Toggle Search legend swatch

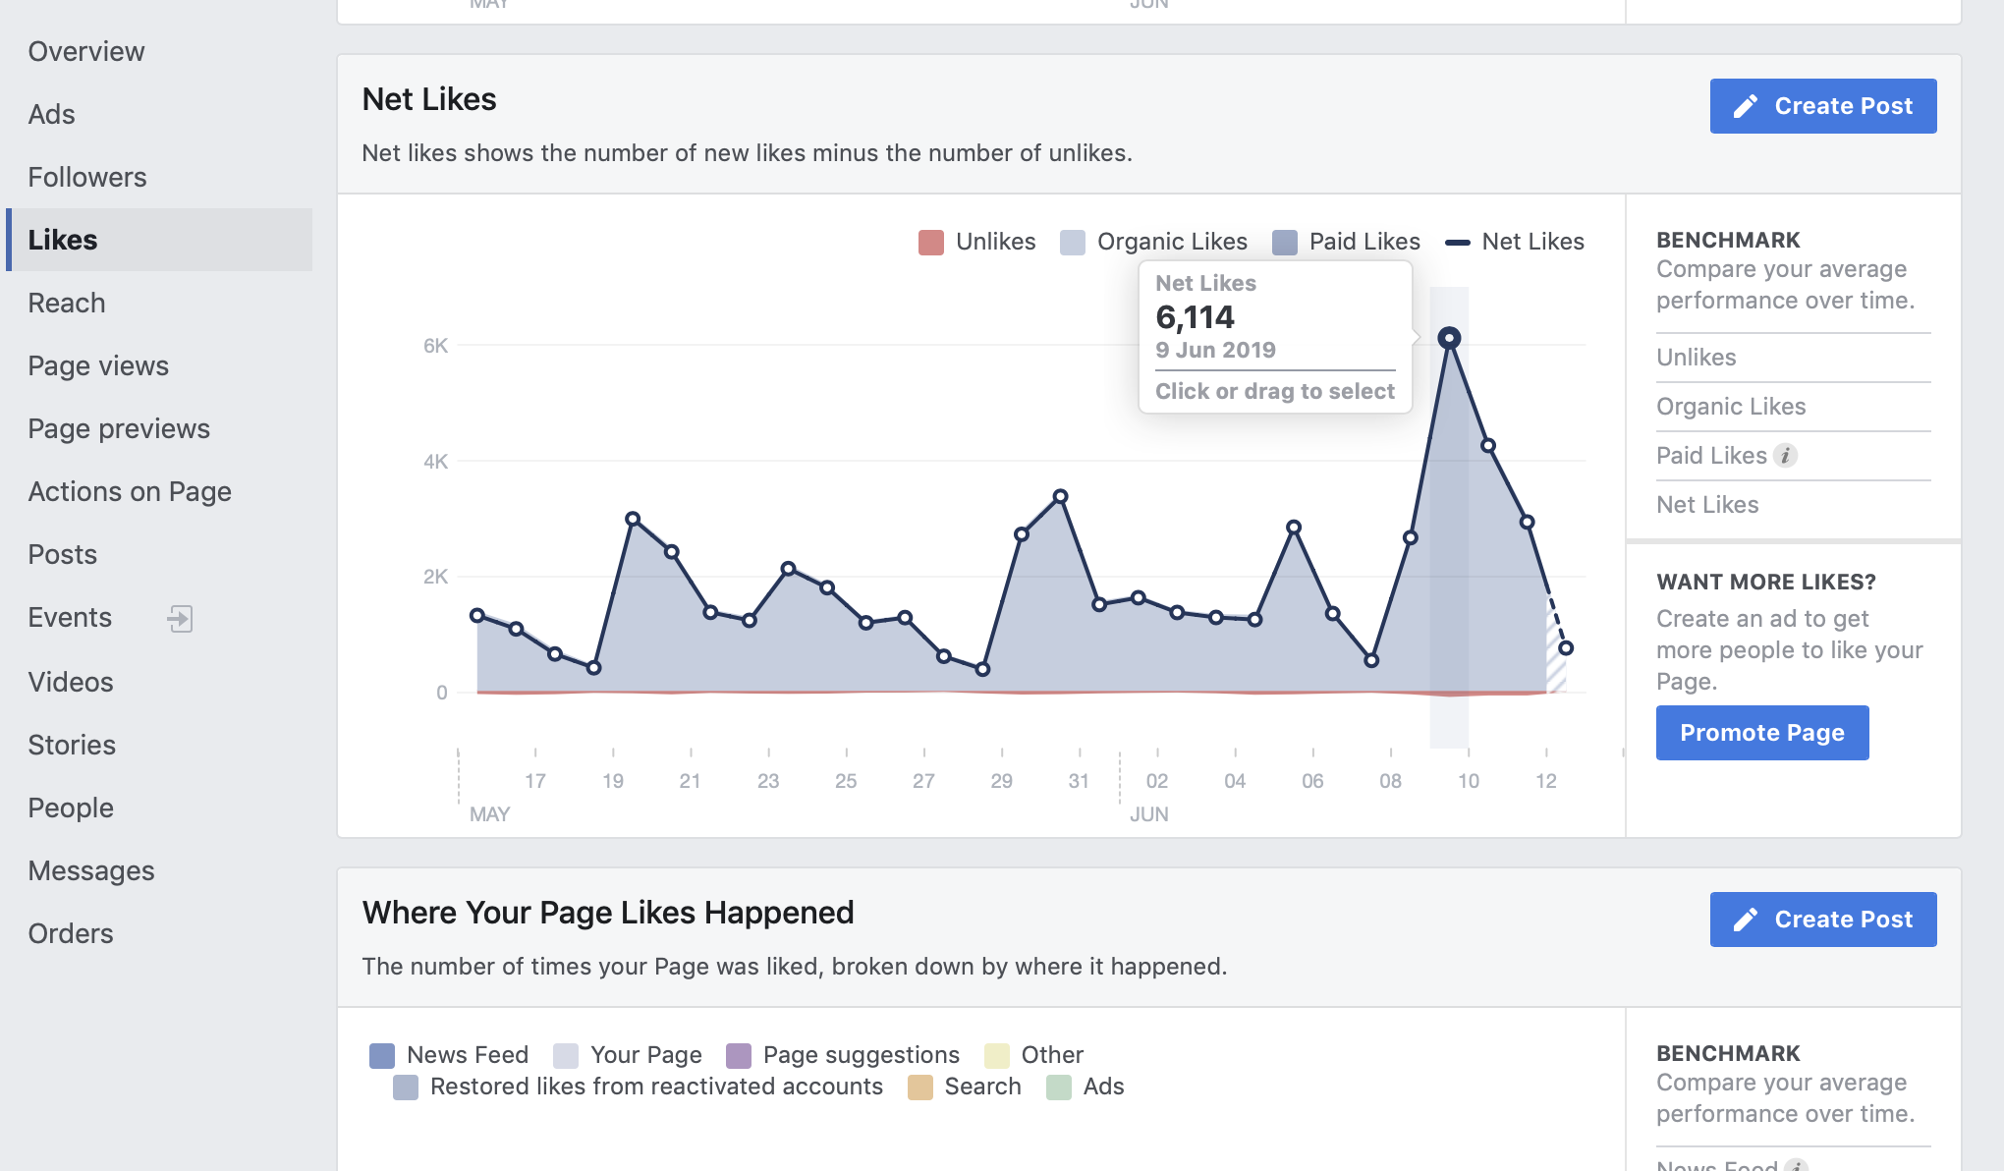click(x=920, y=1087)
